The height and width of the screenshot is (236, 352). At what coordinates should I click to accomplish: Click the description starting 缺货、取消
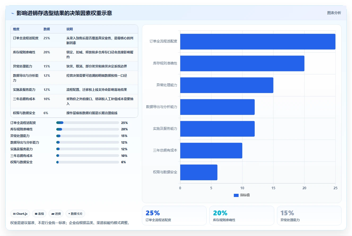click(97, 66)
